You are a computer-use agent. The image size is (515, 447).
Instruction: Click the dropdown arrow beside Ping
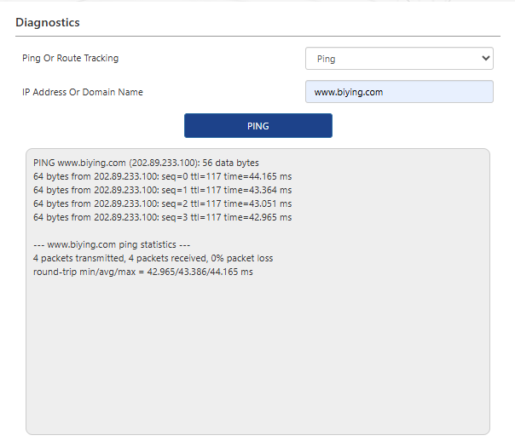pyautogui.click(x=485, y=59)
